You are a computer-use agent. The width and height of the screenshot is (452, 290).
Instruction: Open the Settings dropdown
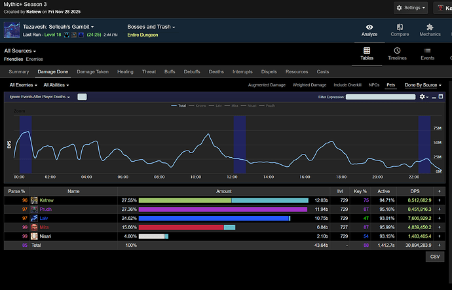point(410,9)
